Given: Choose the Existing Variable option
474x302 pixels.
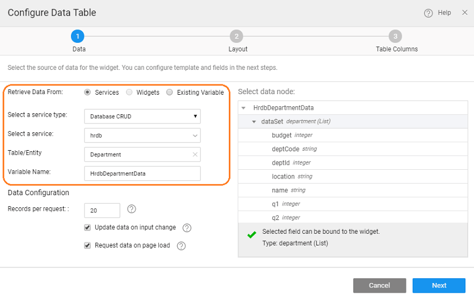Looking at the screenshot, I should pos(169,92).
